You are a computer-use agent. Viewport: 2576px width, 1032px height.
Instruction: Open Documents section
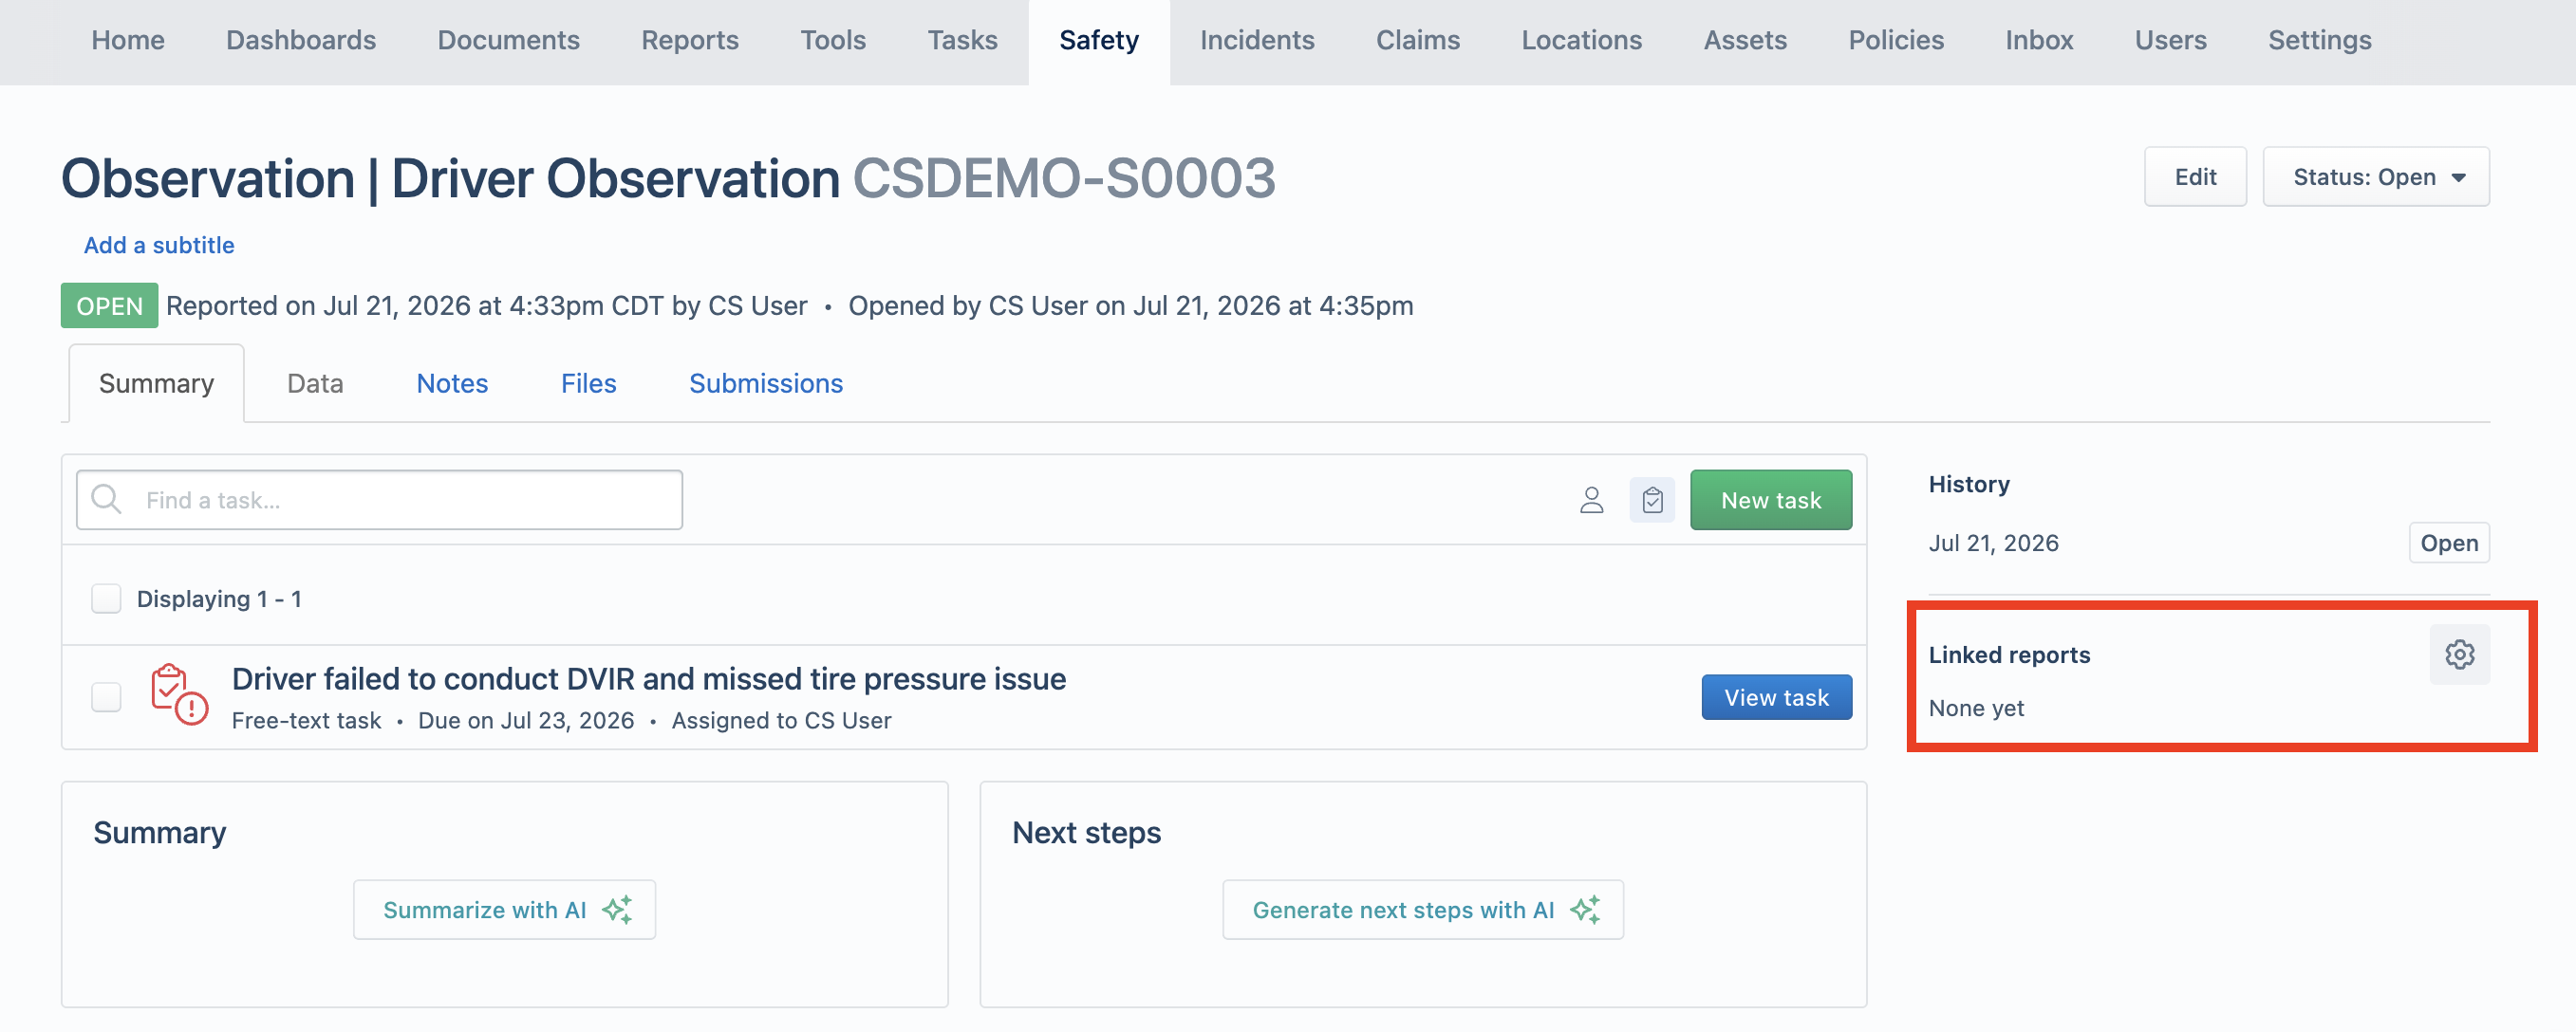pos(508,40)
